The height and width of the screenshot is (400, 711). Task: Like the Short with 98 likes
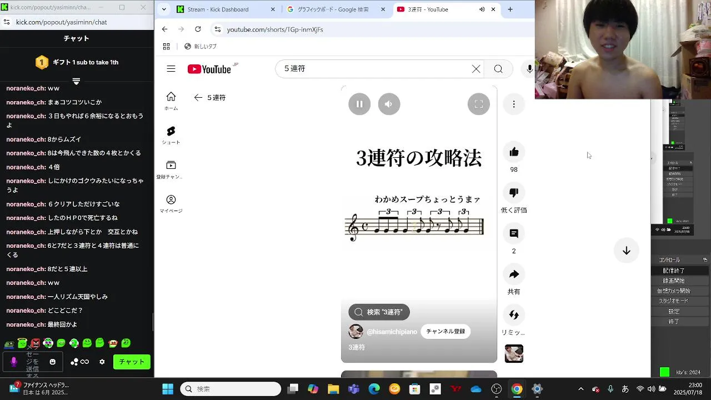tap(514, 152)
